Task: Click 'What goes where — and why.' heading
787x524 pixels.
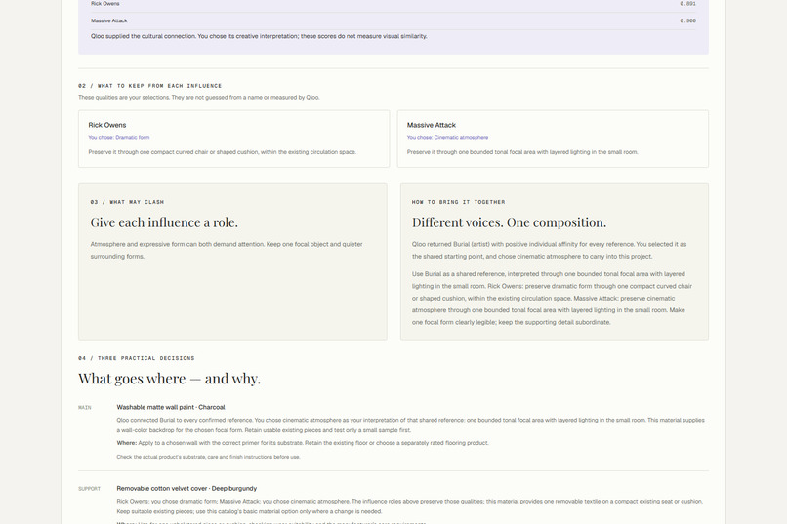Action: tap(169, 378)
